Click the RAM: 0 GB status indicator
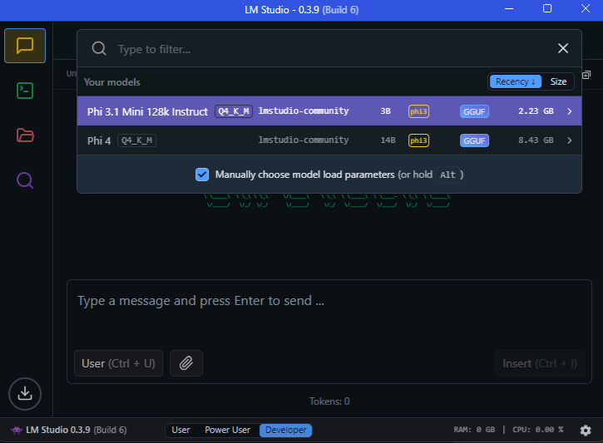Viewport: 603px width, 443px height. (474, 430)
